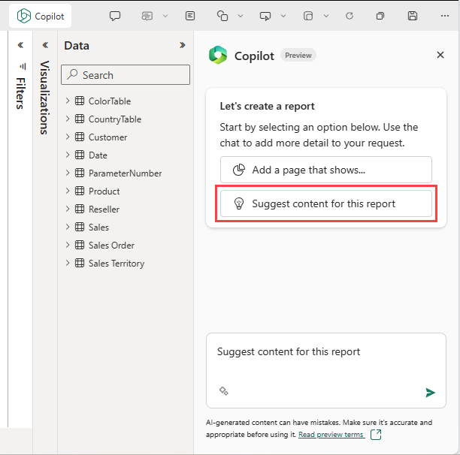Click 'Suggest content for this report' button
Image resolution: width=460 pixels, height=455 pixels.
pyautogui.click(x=326, y=203)
